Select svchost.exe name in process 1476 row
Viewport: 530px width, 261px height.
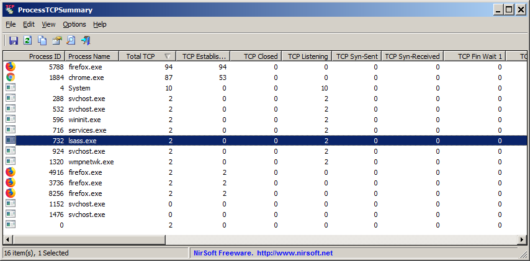(x=86, y=215)
